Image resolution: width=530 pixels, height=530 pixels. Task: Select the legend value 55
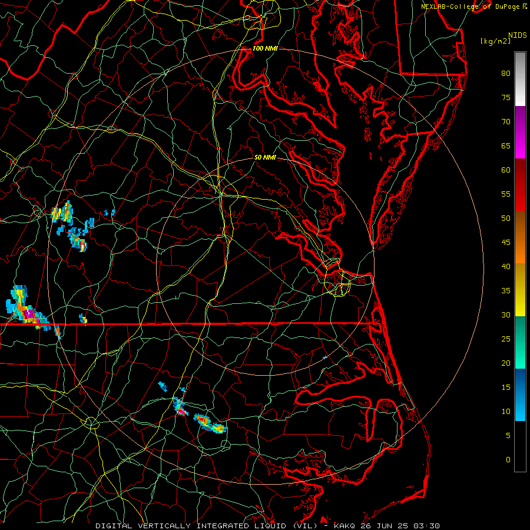pos(506,194)
